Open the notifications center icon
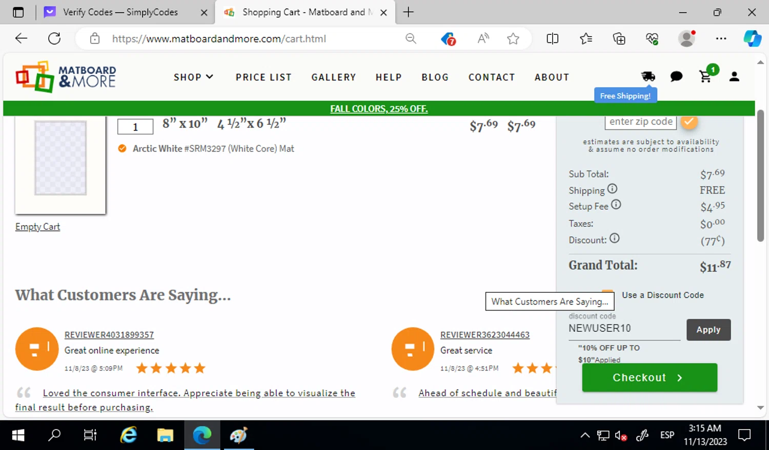The width and height of the screenshot is (769, 450). pyautogui.click(x=744, y=435)
